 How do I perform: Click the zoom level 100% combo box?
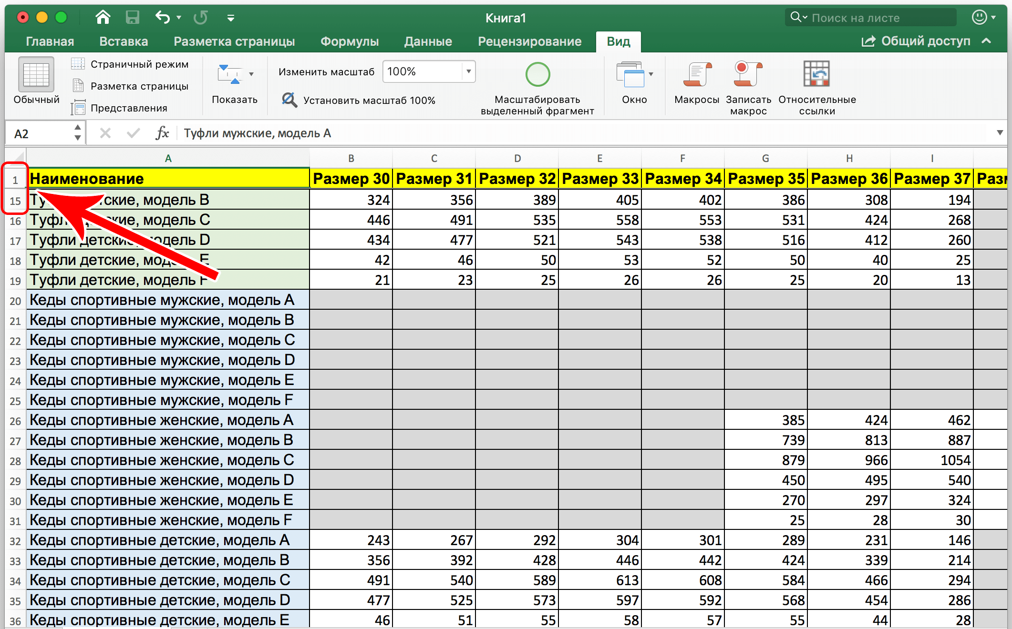click(429, 71)
